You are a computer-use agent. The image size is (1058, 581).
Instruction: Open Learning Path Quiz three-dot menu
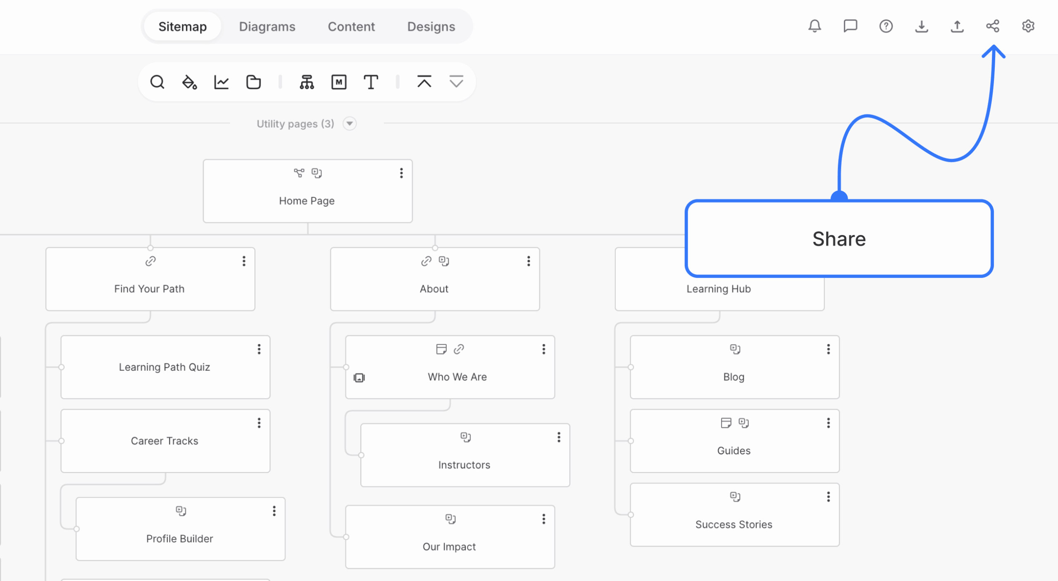pyautogui.click(x=259, y=349)
